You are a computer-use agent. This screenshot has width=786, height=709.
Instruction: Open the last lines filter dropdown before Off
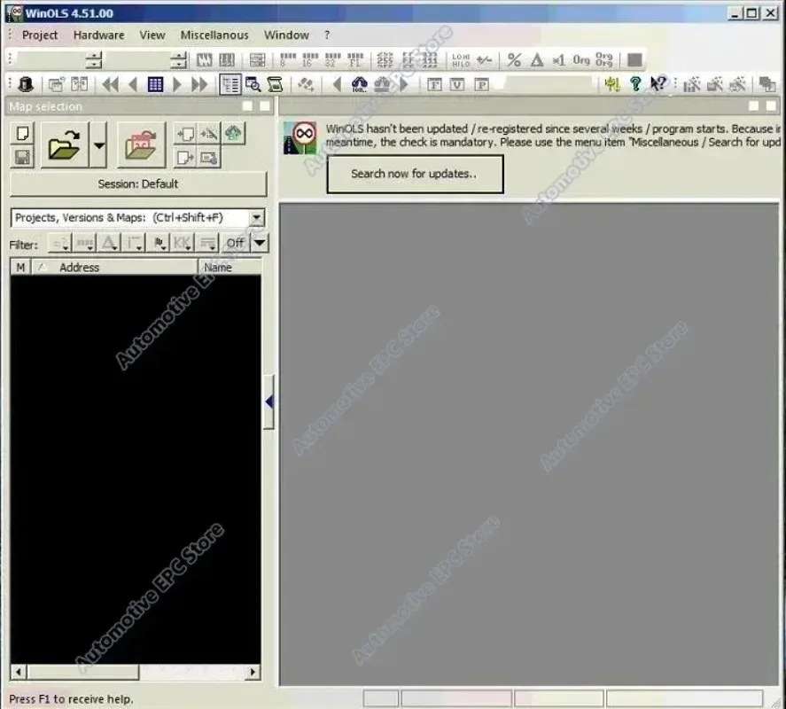(207, 243)
